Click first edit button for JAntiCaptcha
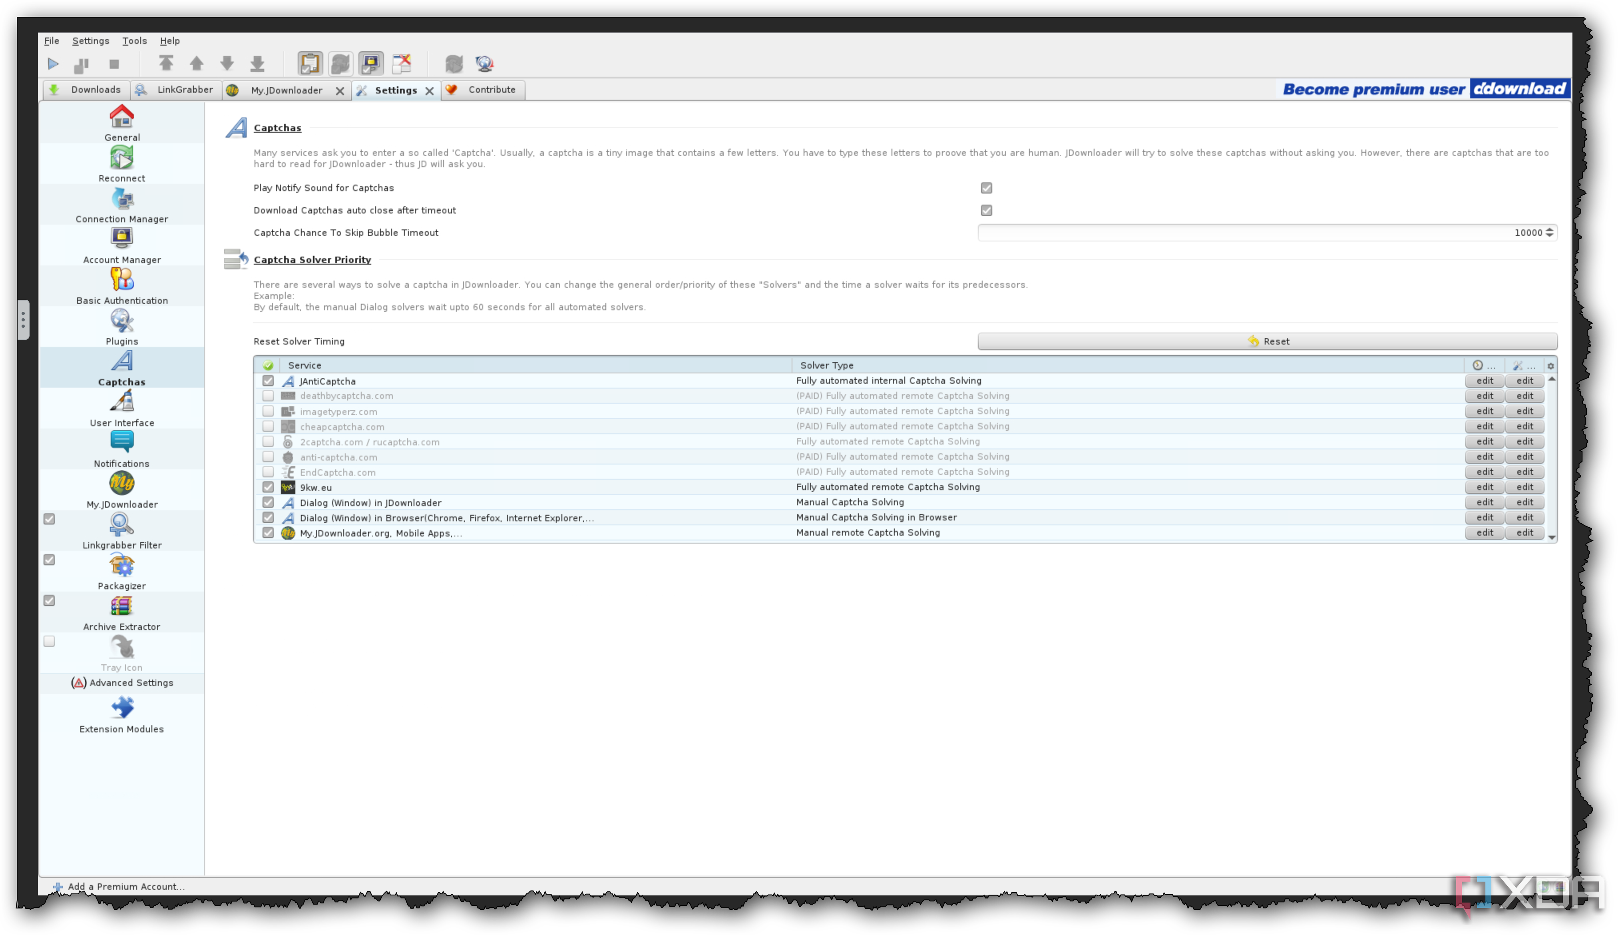The height and width of the screenshot is (937, 1620). pos(1485,381)
